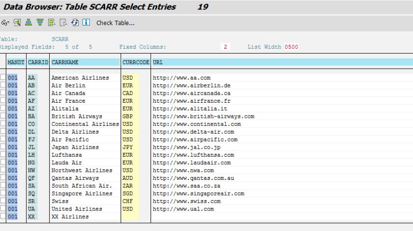The width and height of the screenshot is (413, 231).
Task: Click URL cell http://www.continental.com
Action: click(x=197, y=124)
